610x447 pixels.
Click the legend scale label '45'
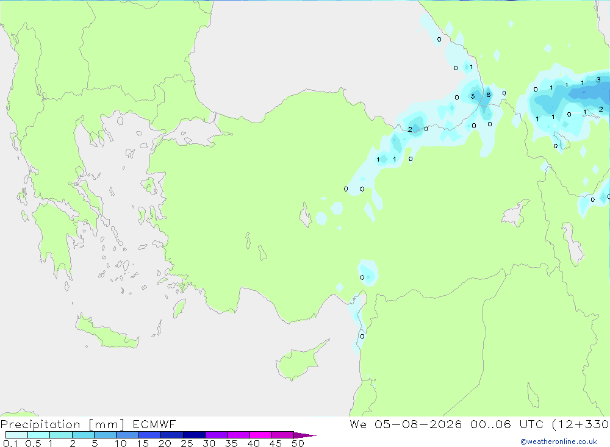[x=276, y=443]
